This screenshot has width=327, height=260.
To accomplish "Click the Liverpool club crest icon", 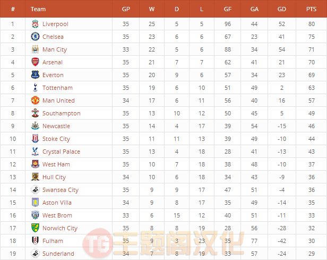I will tap(35, 24).
